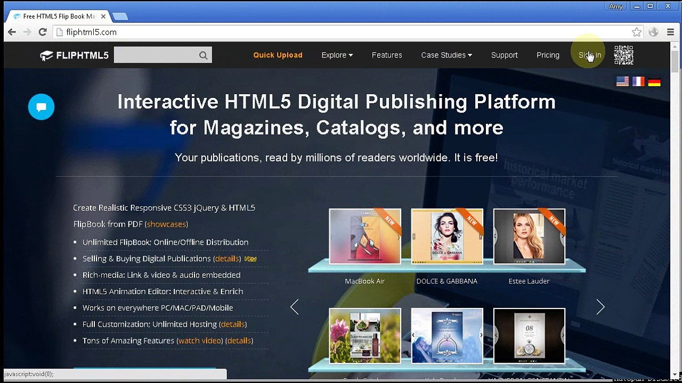This screenshot has width=682, height=383.
Task: Select the Free HTML5 Flip Book tab
Action: click(x=59, y=16)
